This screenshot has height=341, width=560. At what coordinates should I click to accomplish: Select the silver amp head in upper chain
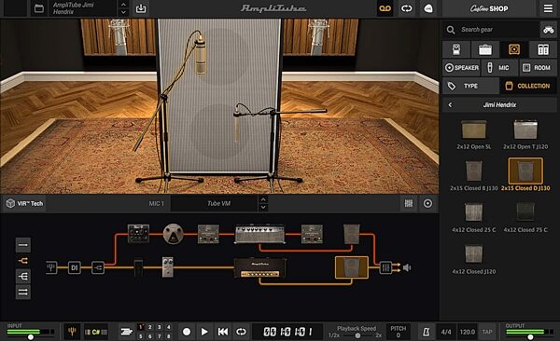[259, 234]
